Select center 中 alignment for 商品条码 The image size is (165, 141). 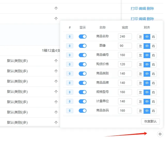coord(147,111)
